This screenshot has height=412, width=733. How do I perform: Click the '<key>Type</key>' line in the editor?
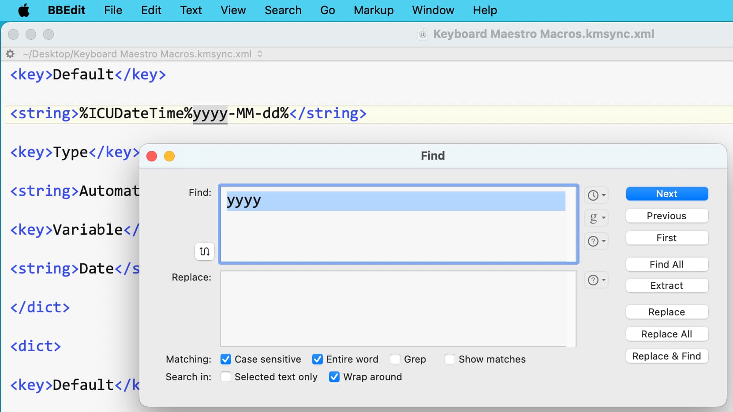75,152
